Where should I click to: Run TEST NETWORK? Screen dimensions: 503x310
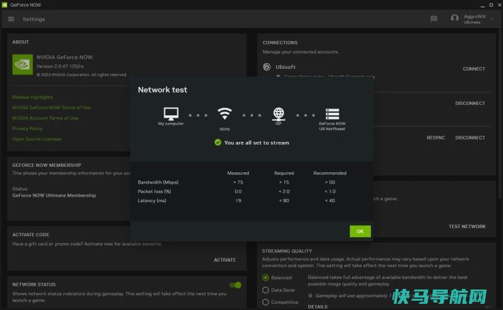click(x=467, y=226)
